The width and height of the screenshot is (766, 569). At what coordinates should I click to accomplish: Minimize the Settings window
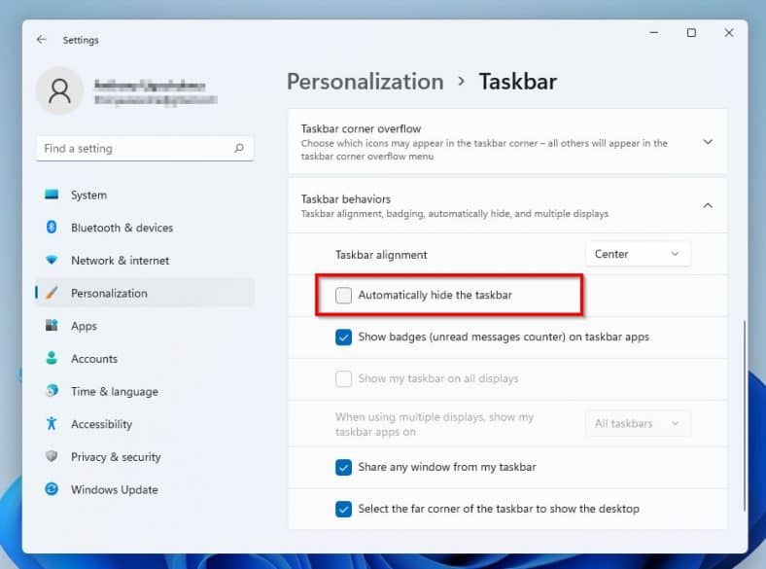[653, 33]
